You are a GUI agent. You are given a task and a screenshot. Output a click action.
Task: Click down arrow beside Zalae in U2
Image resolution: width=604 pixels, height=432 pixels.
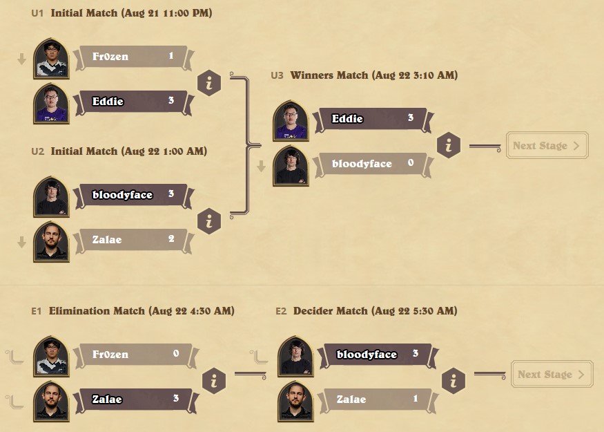tap(21, 242)
